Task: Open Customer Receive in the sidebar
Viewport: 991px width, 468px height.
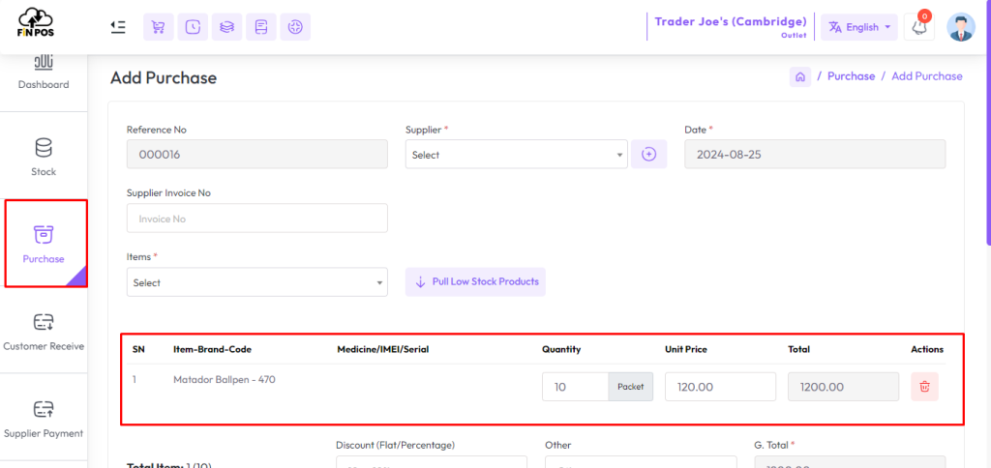Action: tap(44, 331)
